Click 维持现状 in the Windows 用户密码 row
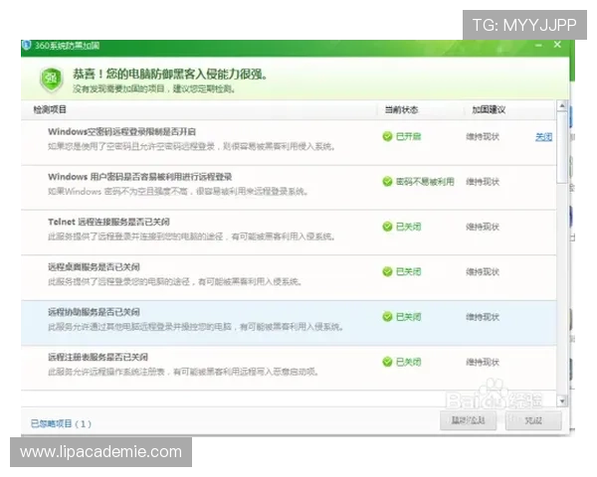Screen dimensions: 597x477 coord(483,182)
